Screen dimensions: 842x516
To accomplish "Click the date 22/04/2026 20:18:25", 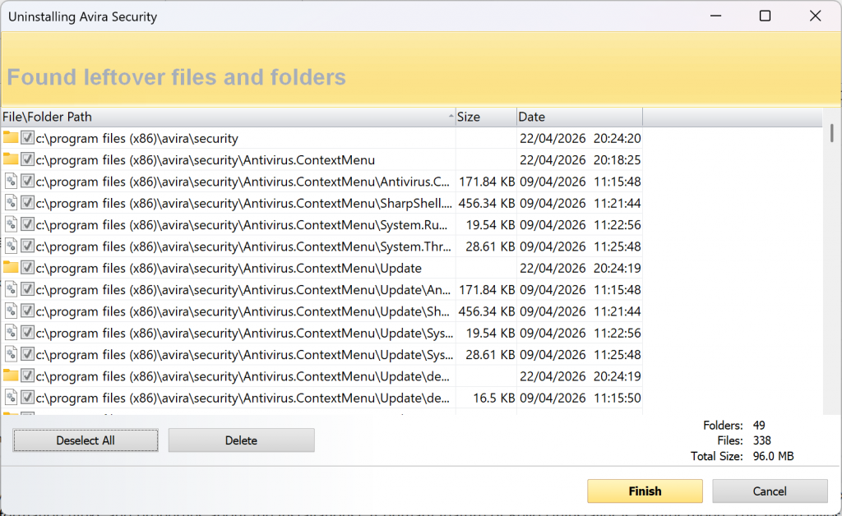I will coord(580,160).
